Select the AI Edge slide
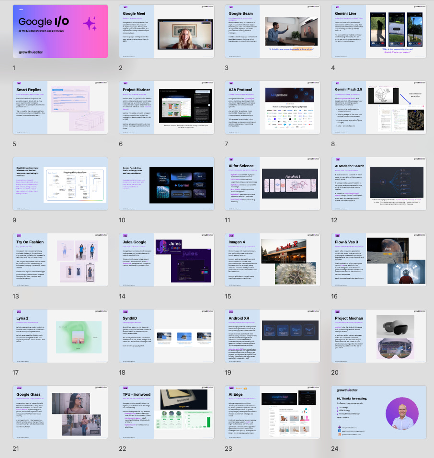The height and width of the screenshot is (458, 434). click(x=273, y=412)
